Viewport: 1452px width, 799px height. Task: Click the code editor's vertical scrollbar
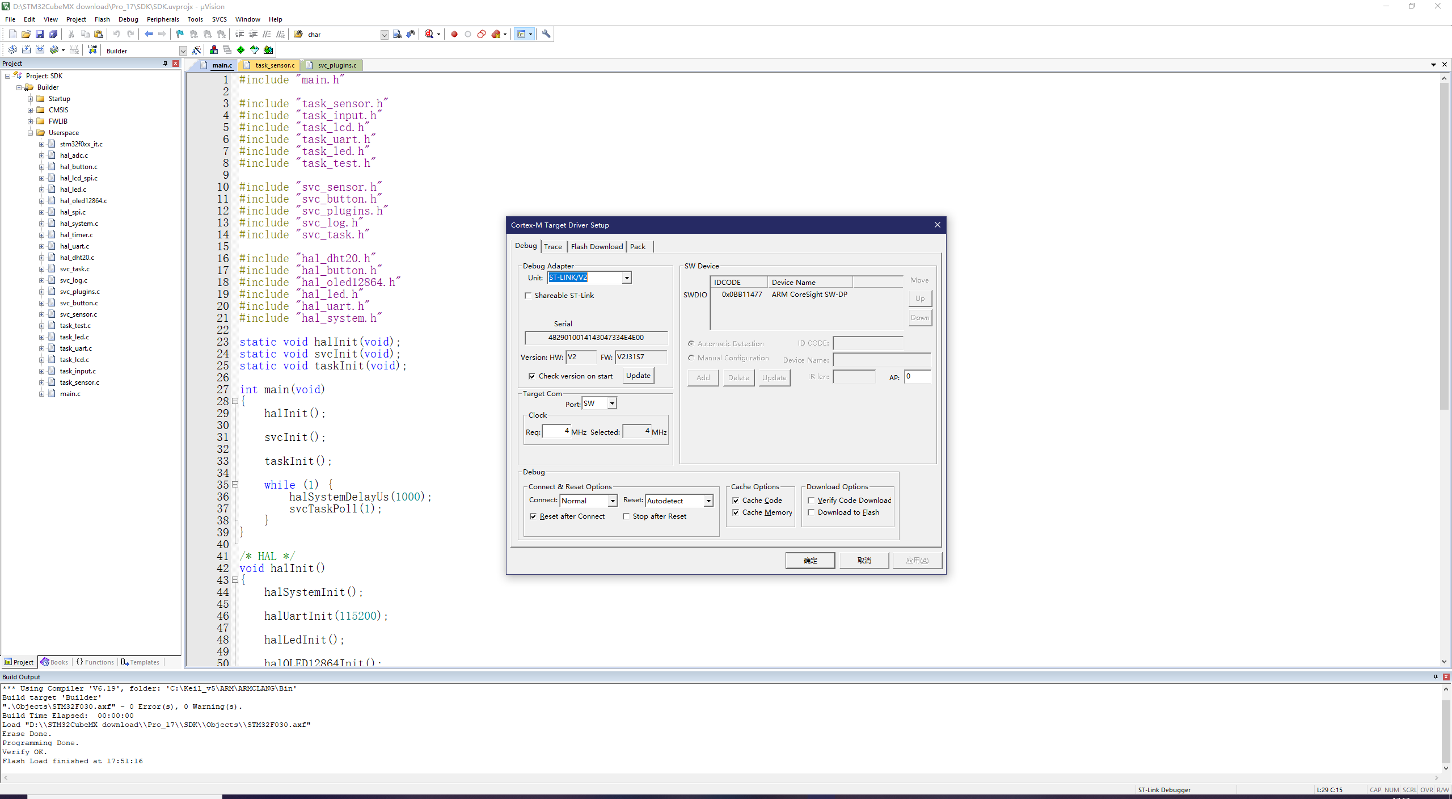(1444, 369)
